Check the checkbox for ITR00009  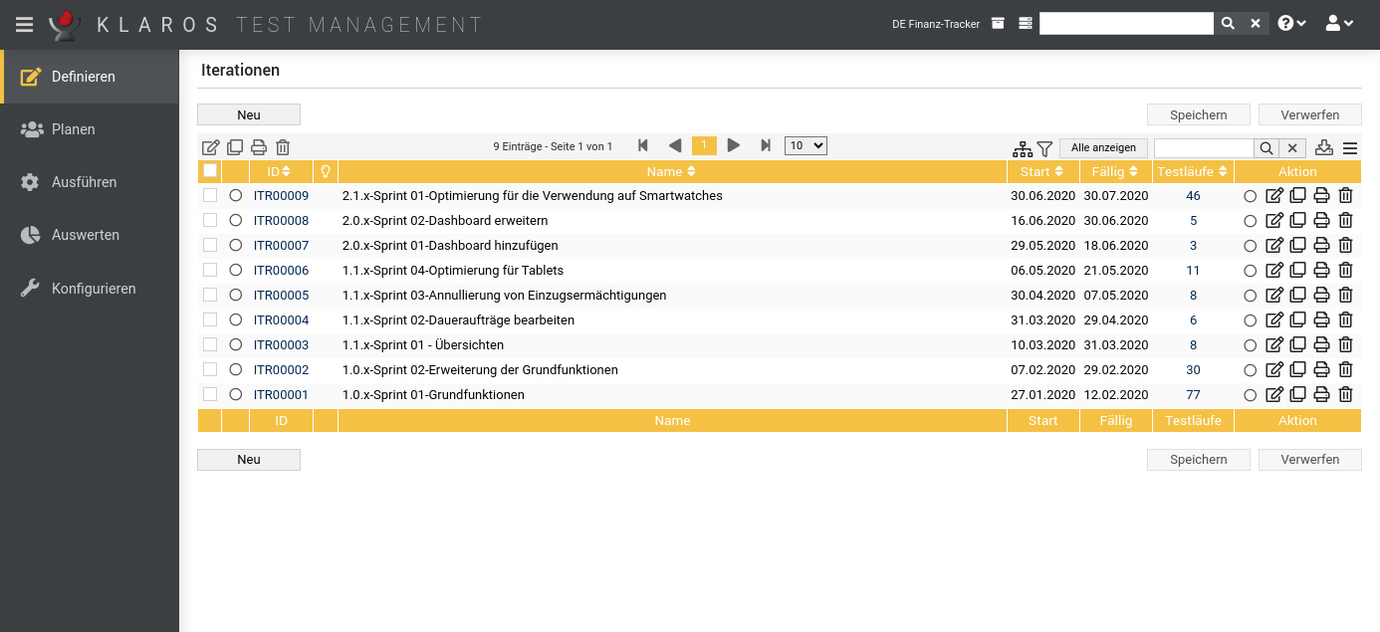[210, 196]
